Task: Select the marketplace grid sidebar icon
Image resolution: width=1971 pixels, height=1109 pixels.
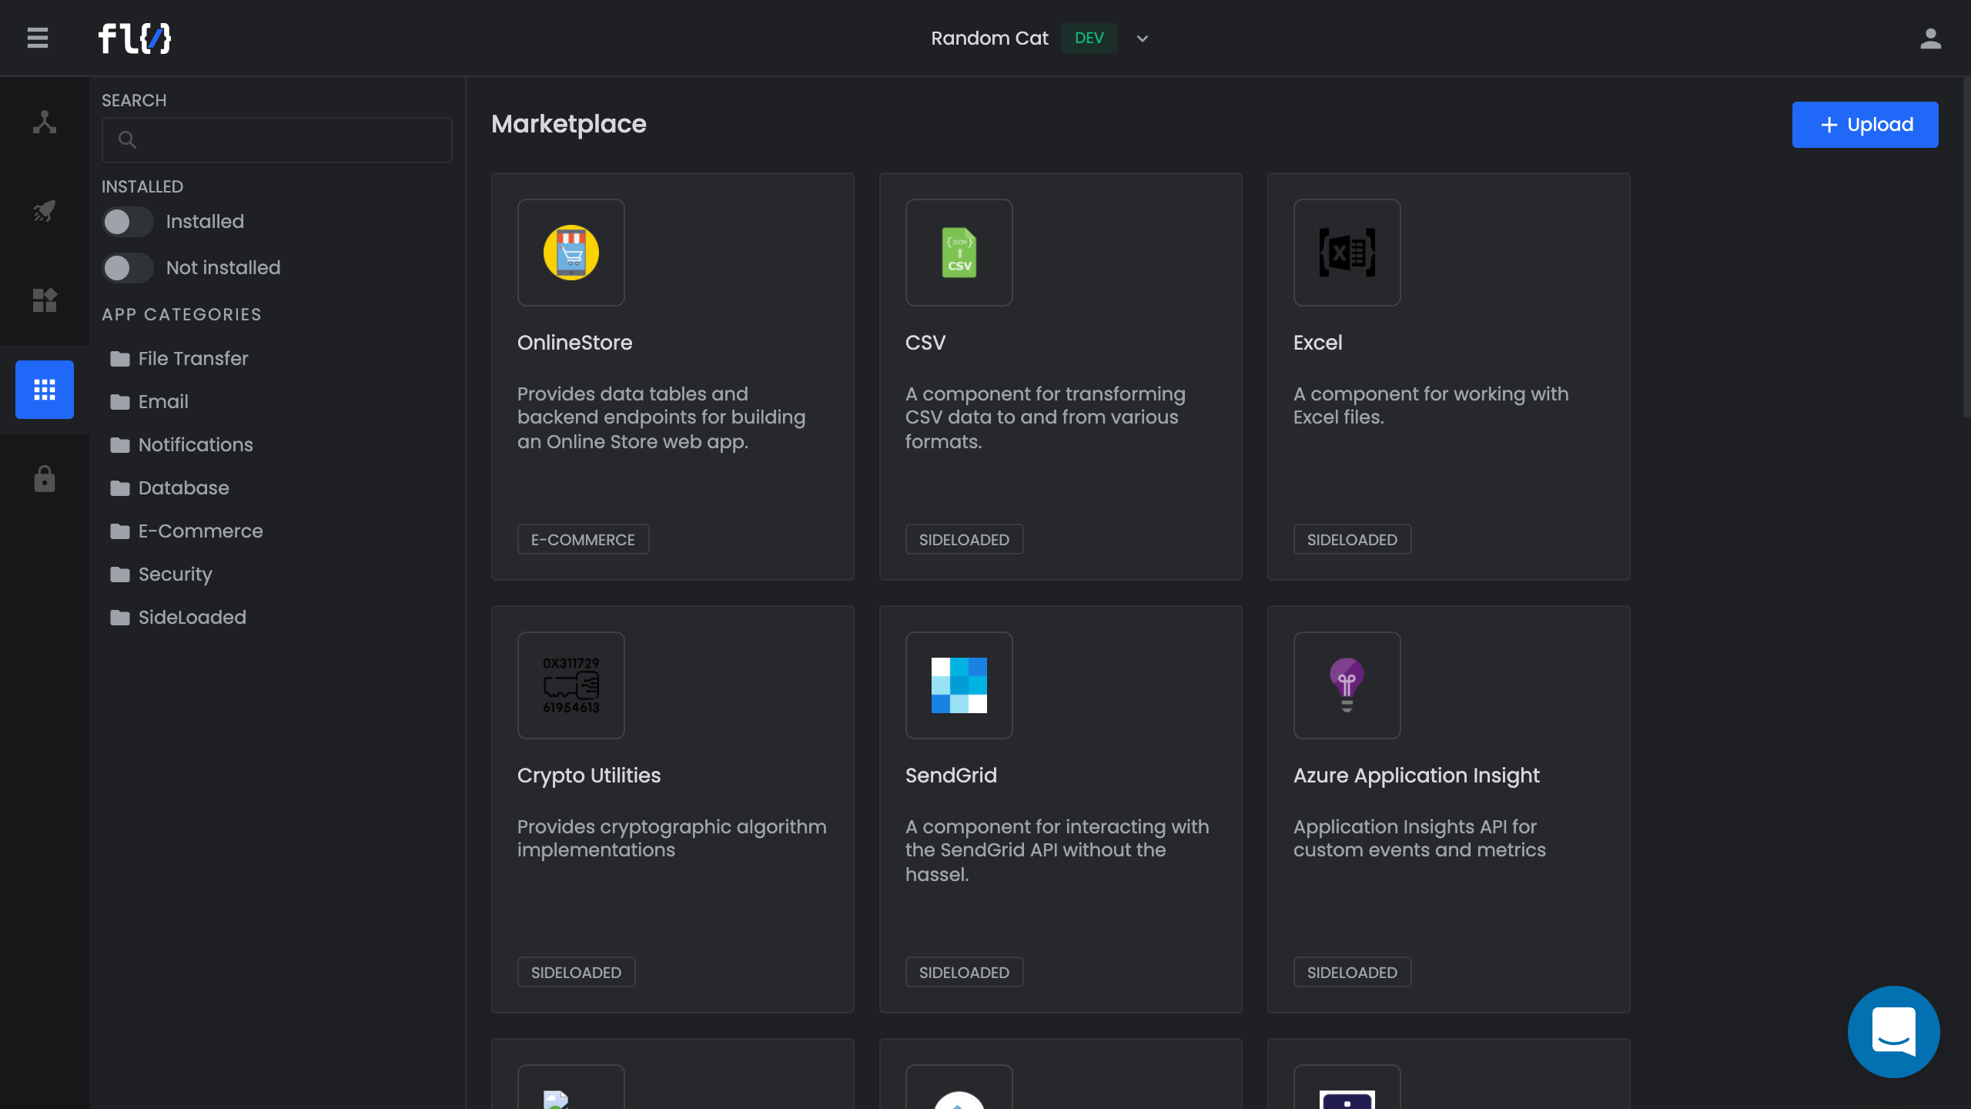Action: click(45, 390)
